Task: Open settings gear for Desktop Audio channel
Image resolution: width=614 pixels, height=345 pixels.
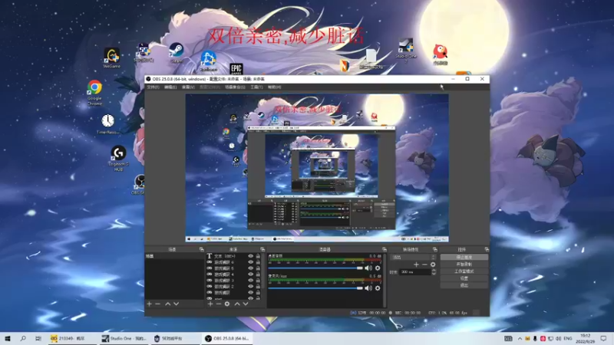Action: coord(378,268)
